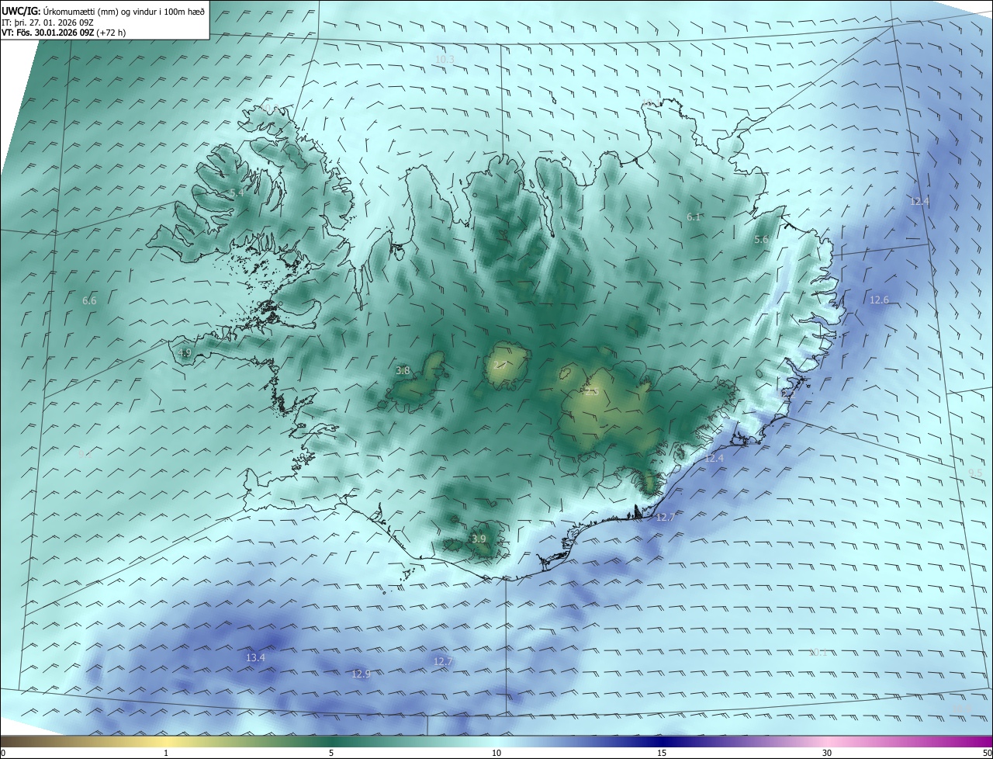The height and width of the screenshot is (759, 993).
Task: Click the colour scale tick label 15
Action: [662, 753]
